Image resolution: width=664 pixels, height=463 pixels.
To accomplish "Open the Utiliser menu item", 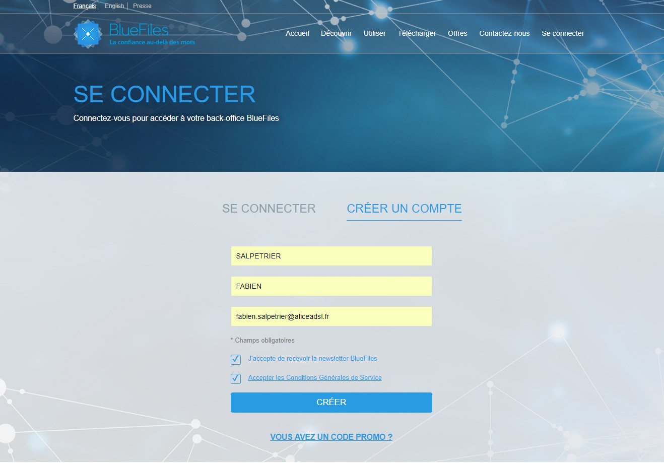I will (375, 33).
